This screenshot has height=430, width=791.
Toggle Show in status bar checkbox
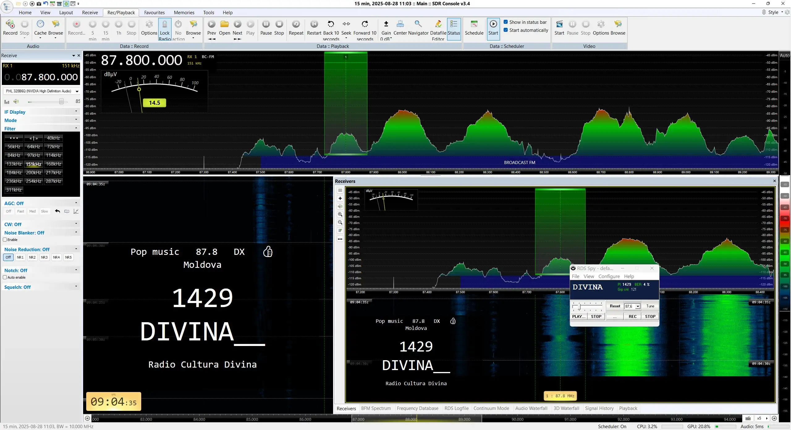pos(506,22)
